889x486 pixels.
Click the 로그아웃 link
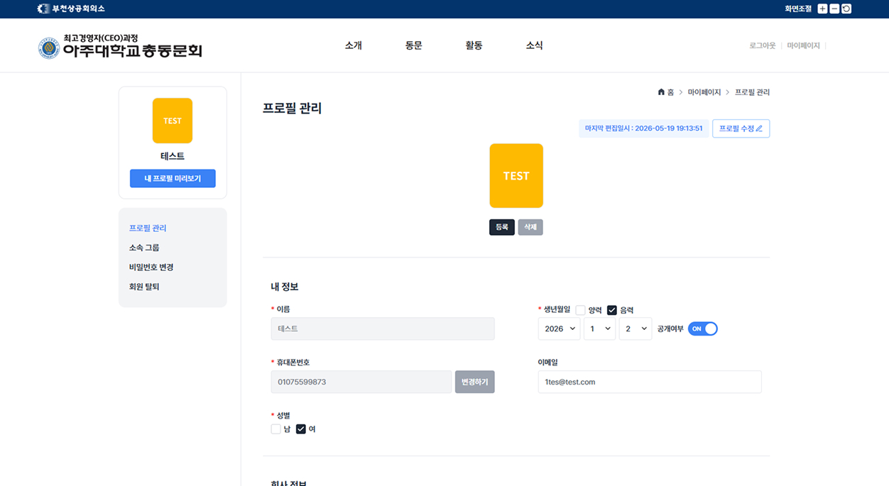pos(762,45)
